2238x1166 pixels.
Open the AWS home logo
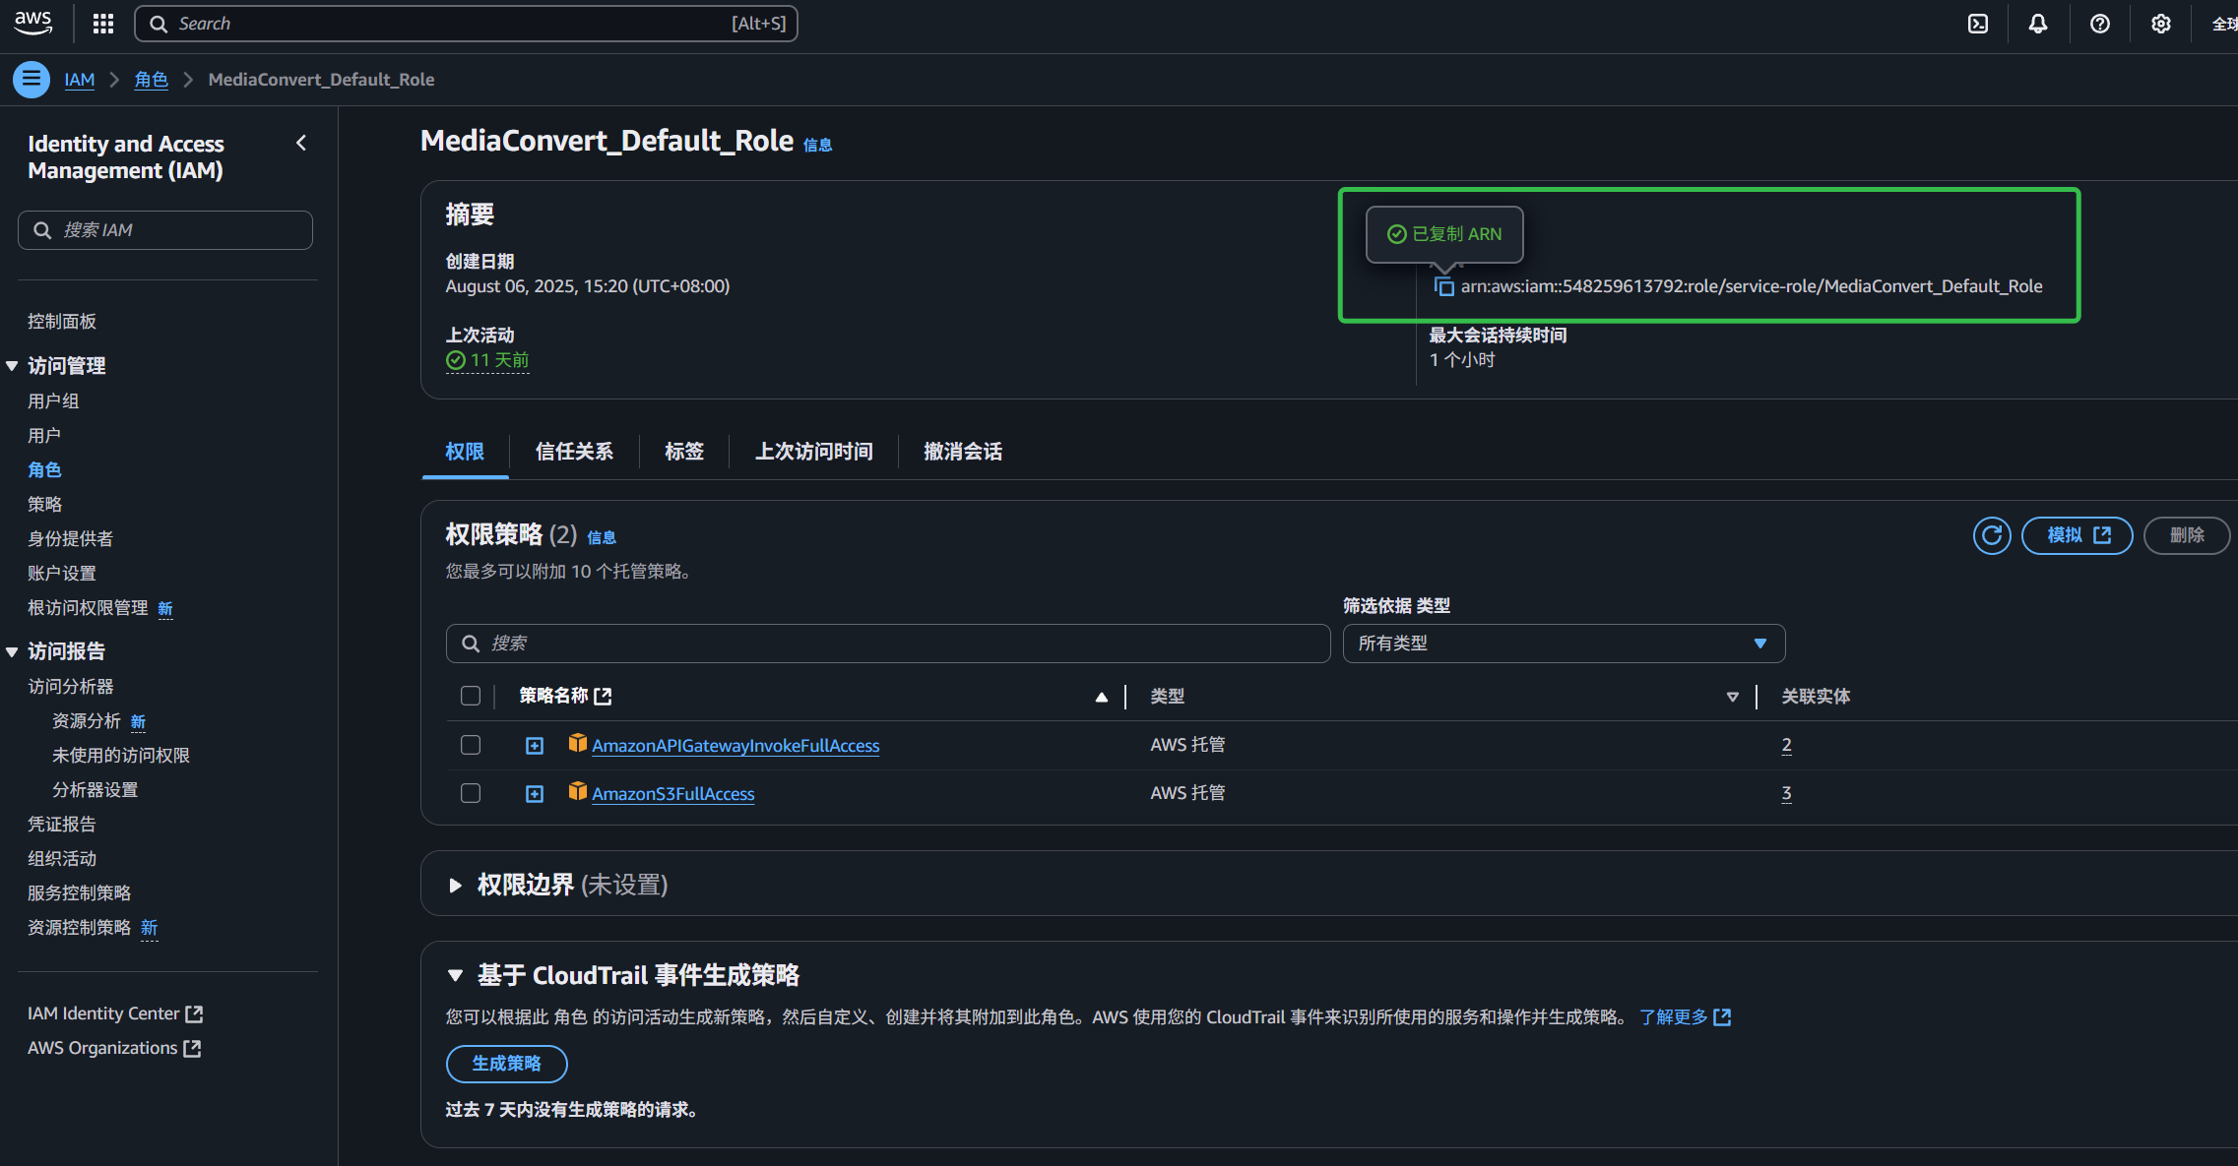point(33,24)
